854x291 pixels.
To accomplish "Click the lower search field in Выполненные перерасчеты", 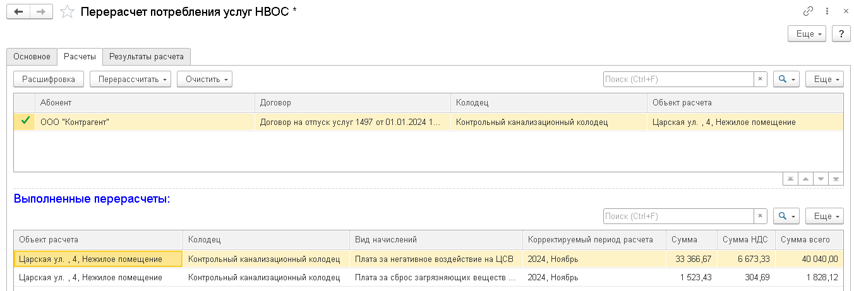I will [678, 216].
